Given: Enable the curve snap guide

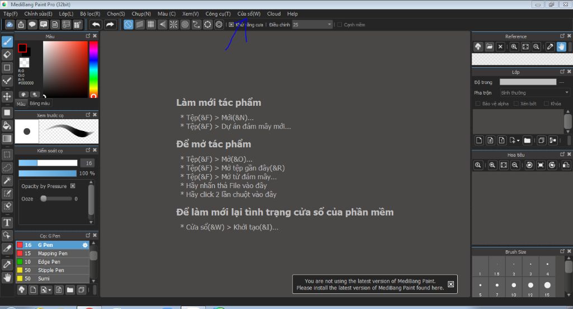Looking at the screenshot, I should 196,25.
